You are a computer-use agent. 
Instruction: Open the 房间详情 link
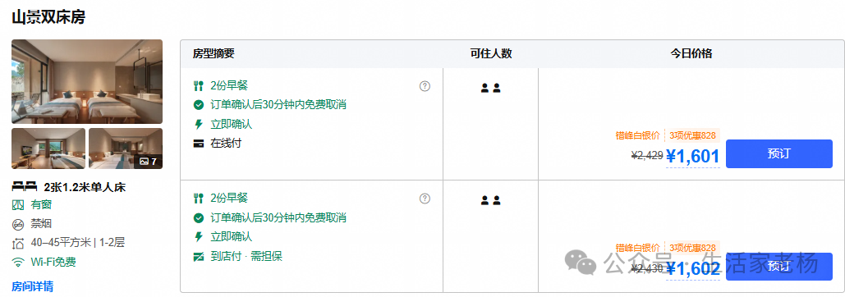coord(32,286)
